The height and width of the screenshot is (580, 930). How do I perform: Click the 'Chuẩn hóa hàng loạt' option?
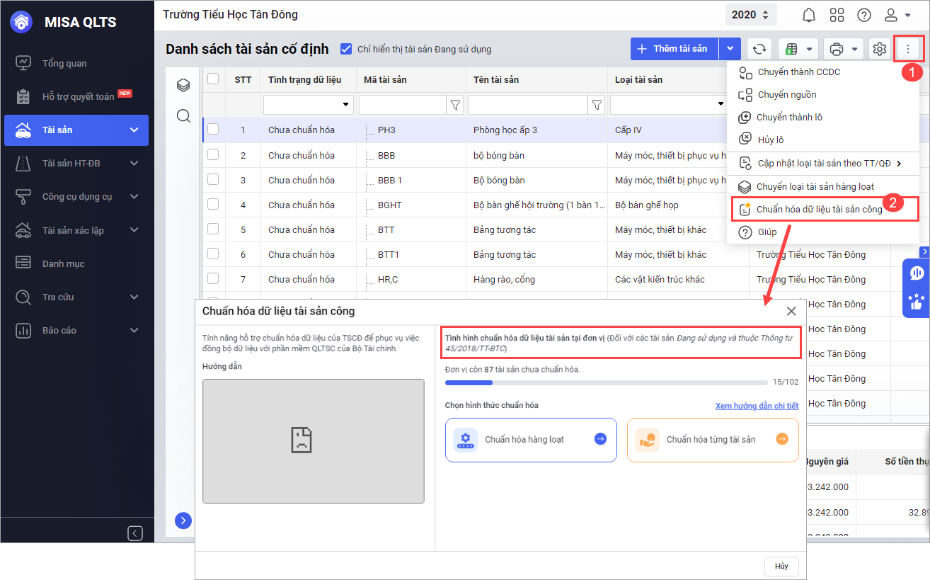pos(531,440)
